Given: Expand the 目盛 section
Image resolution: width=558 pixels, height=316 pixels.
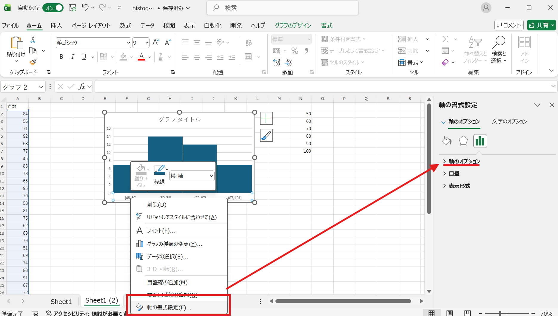Looking at the screenshot, I should point(454,174).
